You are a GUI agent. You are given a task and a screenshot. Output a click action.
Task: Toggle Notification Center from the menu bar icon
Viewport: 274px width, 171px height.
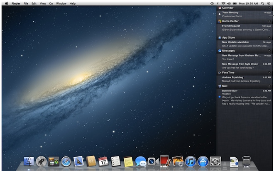[x=269, y=3]
